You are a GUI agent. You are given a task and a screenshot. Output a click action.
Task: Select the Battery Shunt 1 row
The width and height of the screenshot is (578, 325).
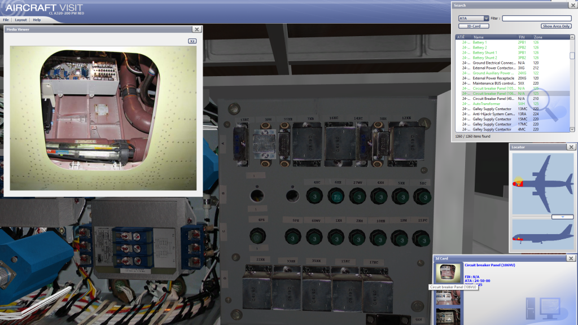tap(513, 52)
